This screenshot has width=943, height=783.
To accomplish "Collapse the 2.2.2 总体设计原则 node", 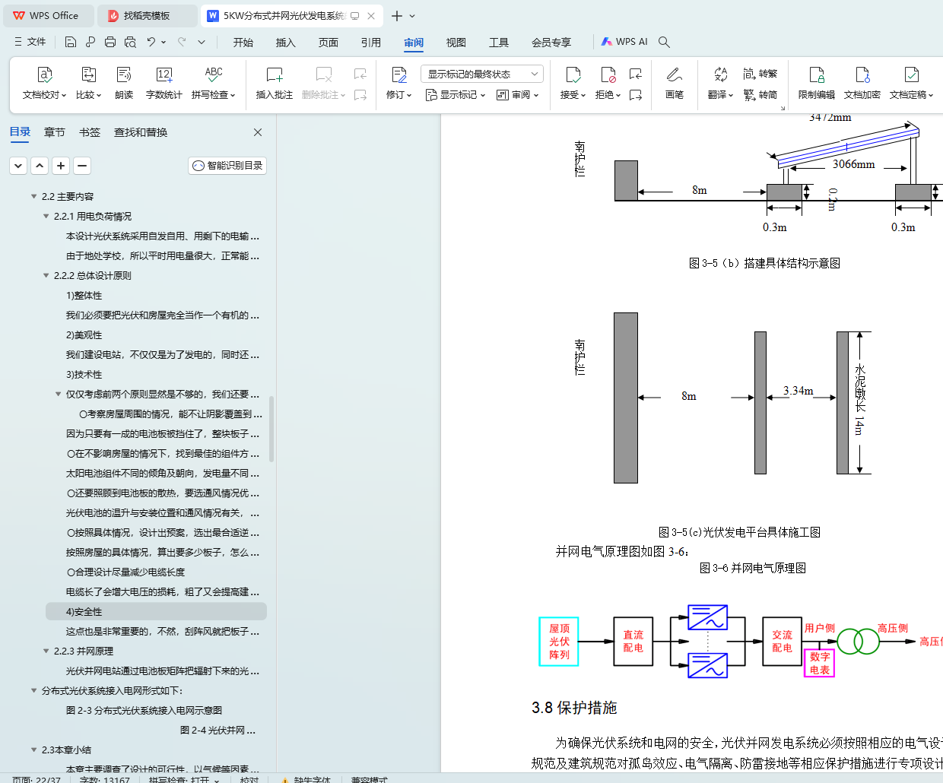I will coord(46,275).
